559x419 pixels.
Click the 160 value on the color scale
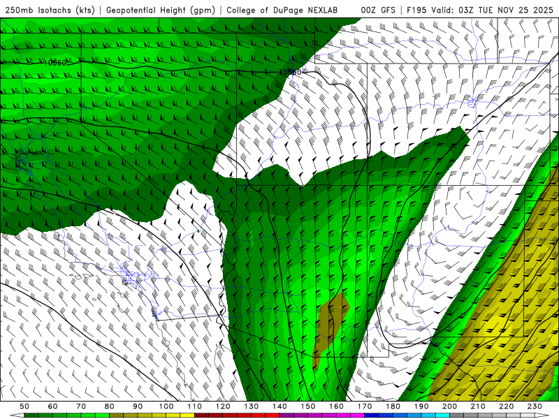click(336, 406)
